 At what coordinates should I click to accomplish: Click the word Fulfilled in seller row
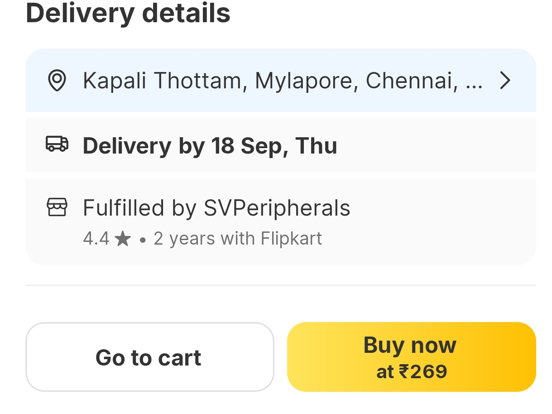pos(123,208)
